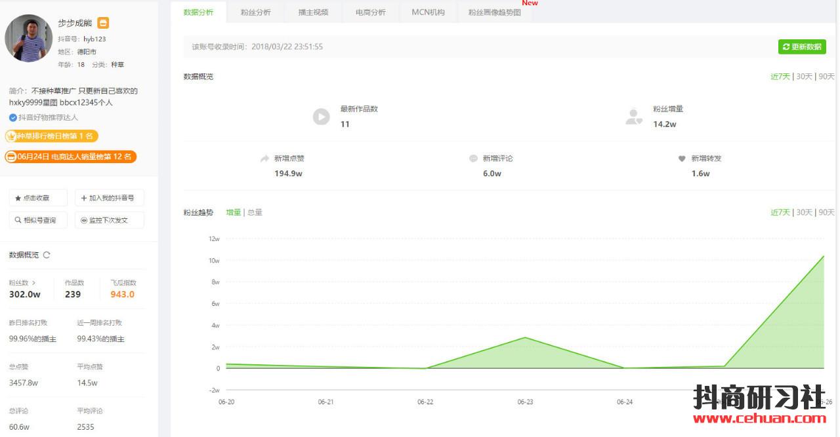Click the heart icon beside 新增转发
840x437 pixels.
[682, 159]
